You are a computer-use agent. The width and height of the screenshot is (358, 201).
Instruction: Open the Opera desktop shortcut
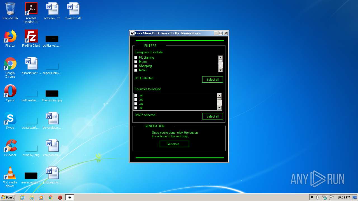[x=10, y=93]
